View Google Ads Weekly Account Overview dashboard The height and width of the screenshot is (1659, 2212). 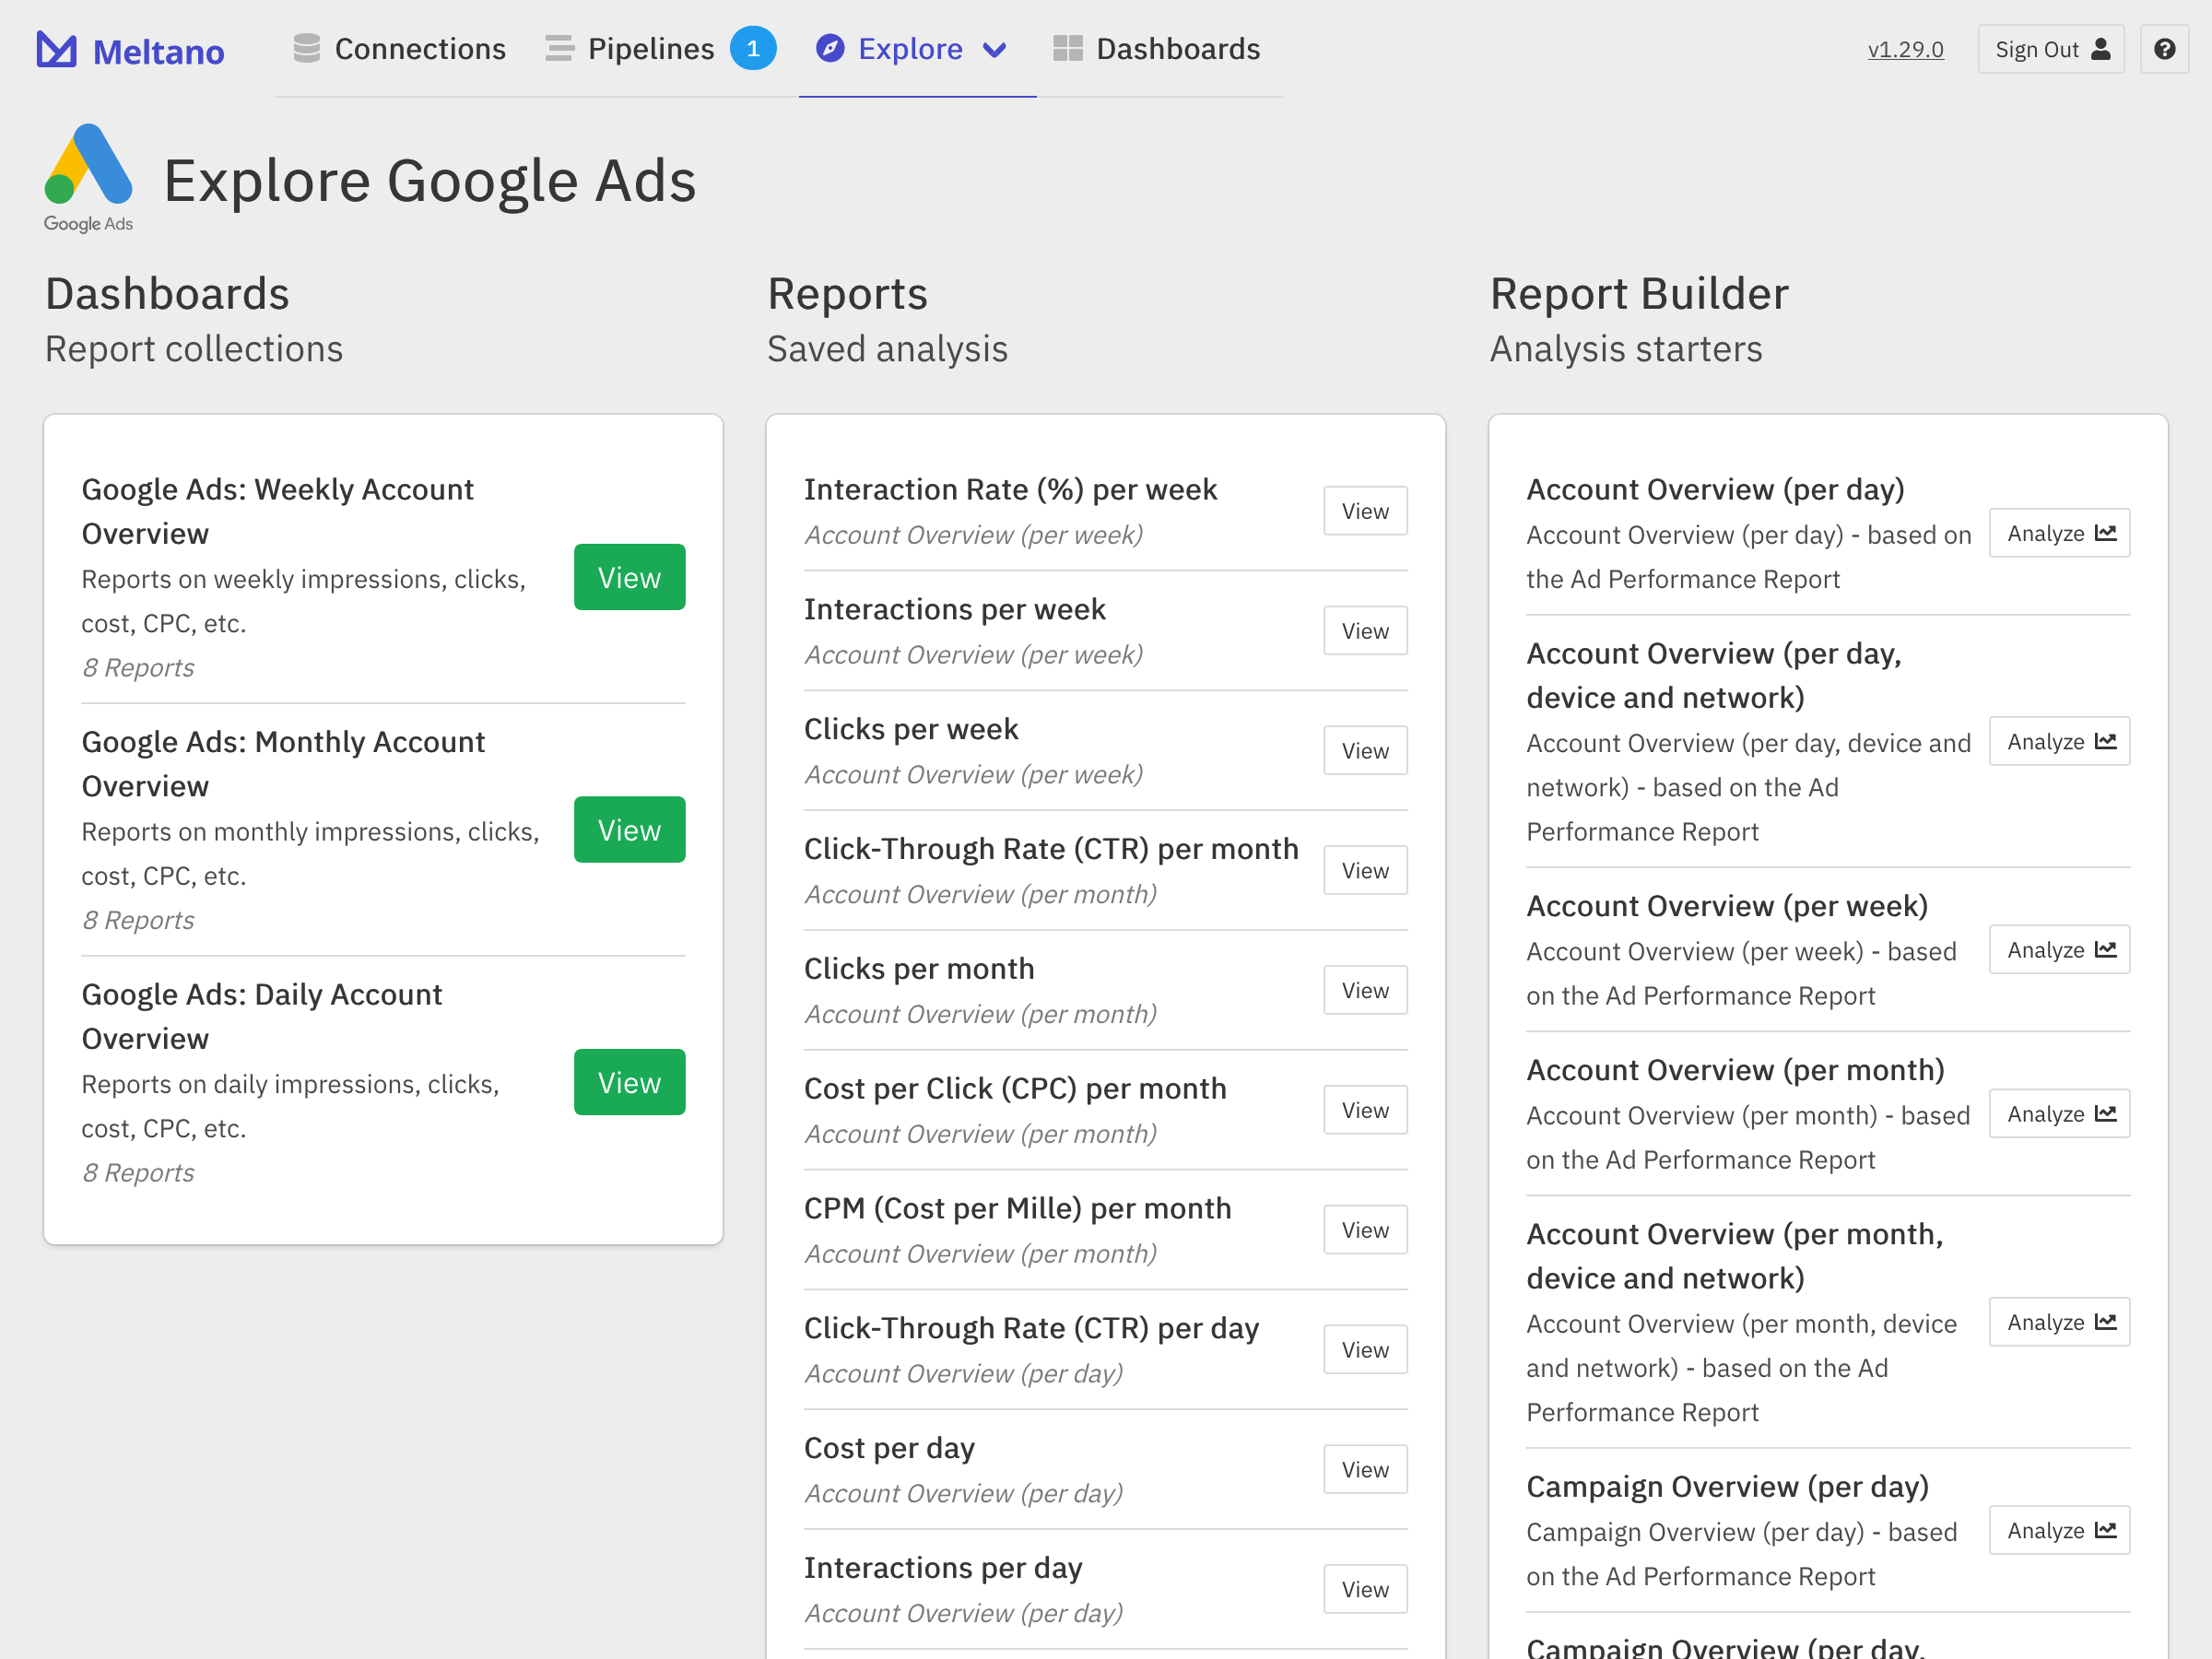tap(629, 577)
